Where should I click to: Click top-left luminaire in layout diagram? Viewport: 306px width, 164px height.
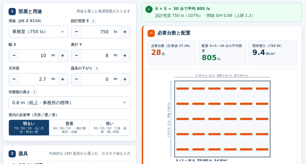183,88
